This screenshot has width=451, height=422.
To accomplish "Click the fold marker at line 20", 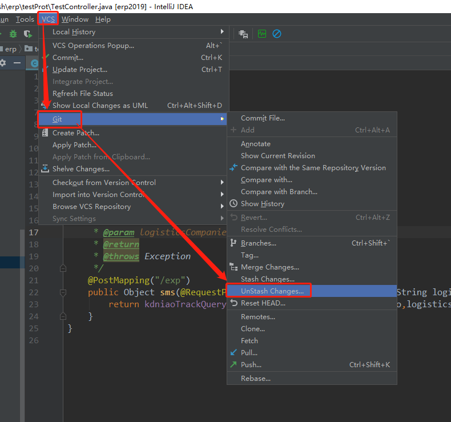I will pos(63,268).
